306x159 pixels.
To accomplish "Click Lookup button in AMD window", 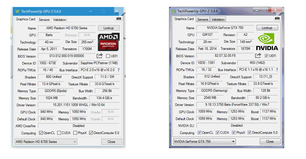I will tap(109, 28).
